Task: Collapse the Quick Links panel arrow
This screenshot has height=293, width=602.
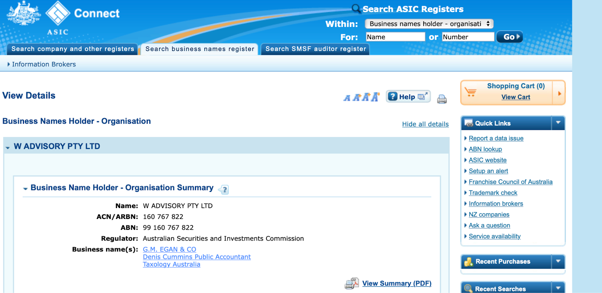Action: pos(558,123)
